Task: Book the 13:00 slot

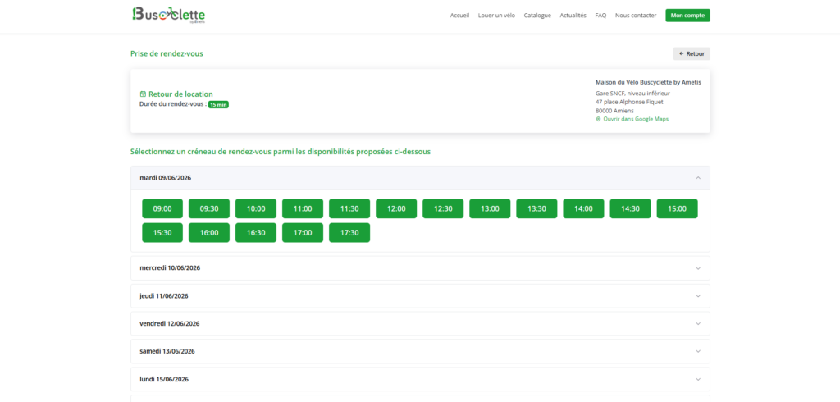Action: point(491,208)
